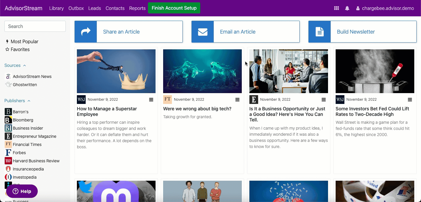Click 'Taking growth for granted.' summary
This screenshot has width=421, height=202.
click(x=188, y=117)
